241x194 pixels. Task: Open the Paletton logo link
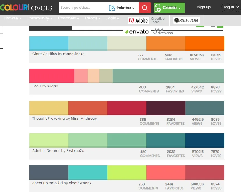coord(187,20)
